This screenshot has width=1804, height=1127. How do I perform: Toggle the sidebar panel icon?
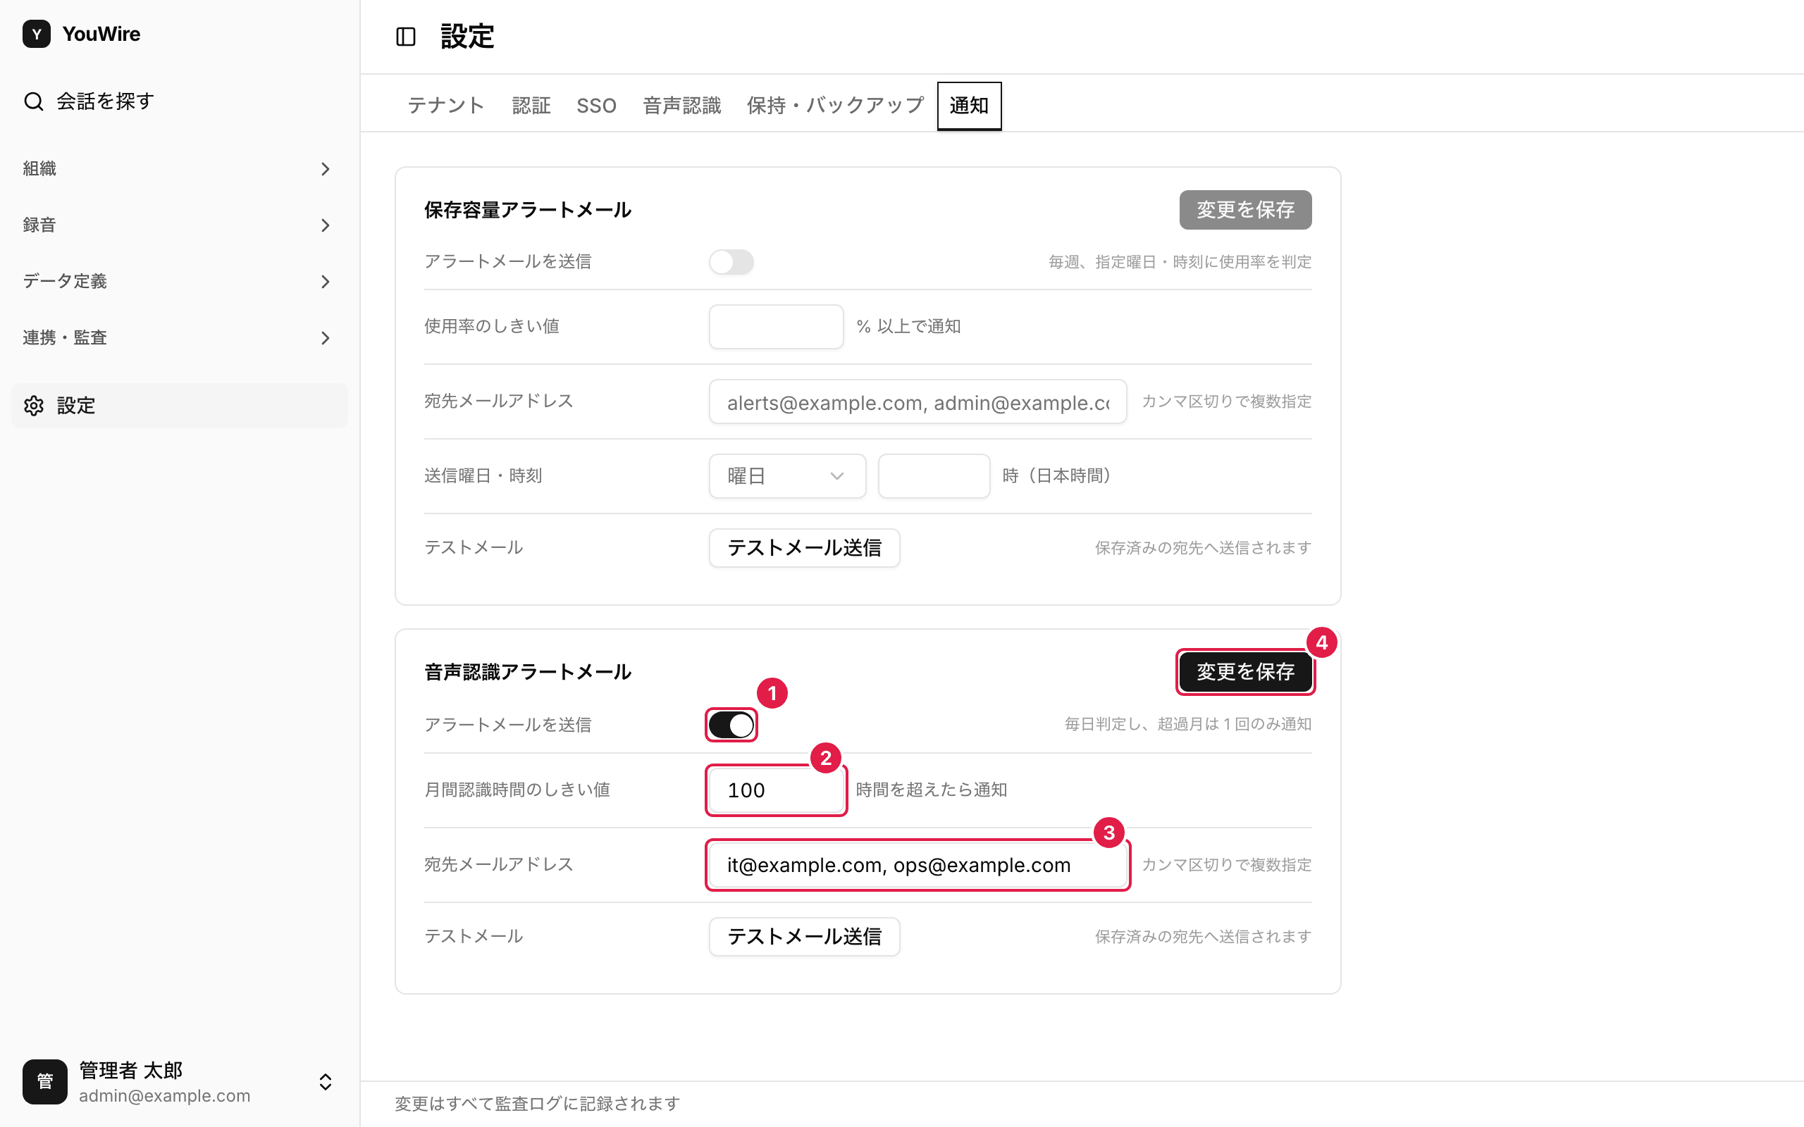click(405, 37)
